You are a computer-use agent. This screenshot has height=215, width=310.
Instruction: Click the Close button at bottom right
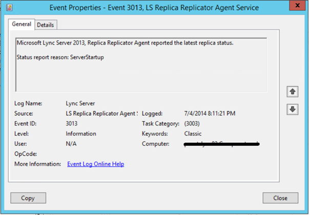(280, 198)
